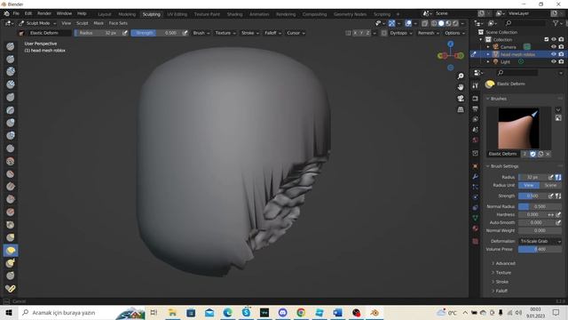
Task: Open the Mask menu
Action: click(x=99, y=23)
